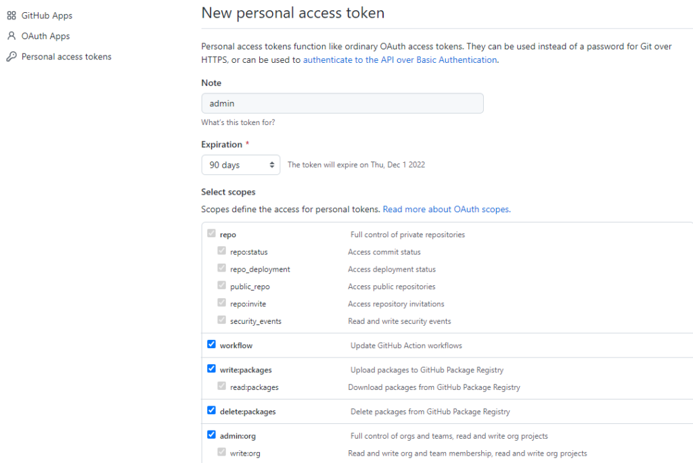Open the 90 days expiration dropdown
Image resolution: width=693 pixels, height=463 pixels.
(x=240, y=165)
